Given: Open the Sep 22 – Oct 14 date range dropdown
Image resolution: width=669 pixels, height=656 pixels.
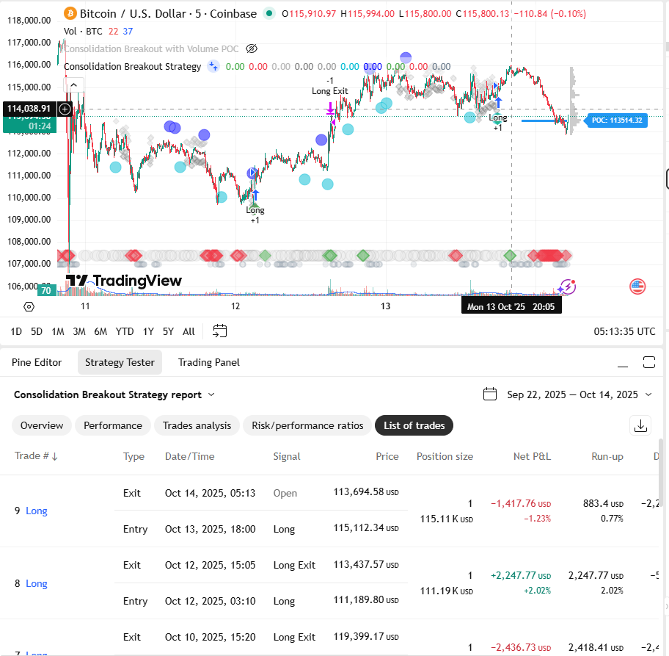Looking at the screenshot, I should 580,394.
